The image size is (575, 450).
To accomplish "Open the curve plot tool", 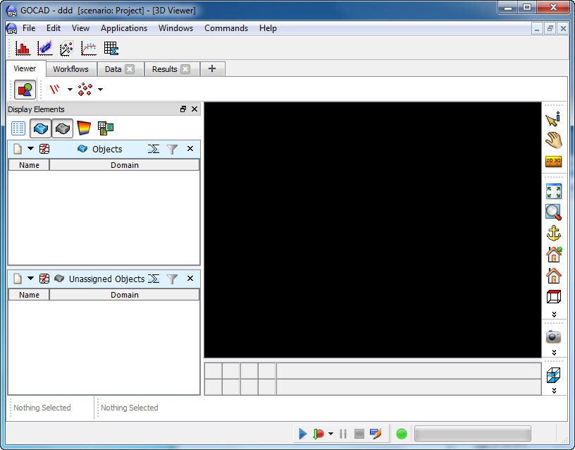I will pyautogui.click(x=89, y=48).
